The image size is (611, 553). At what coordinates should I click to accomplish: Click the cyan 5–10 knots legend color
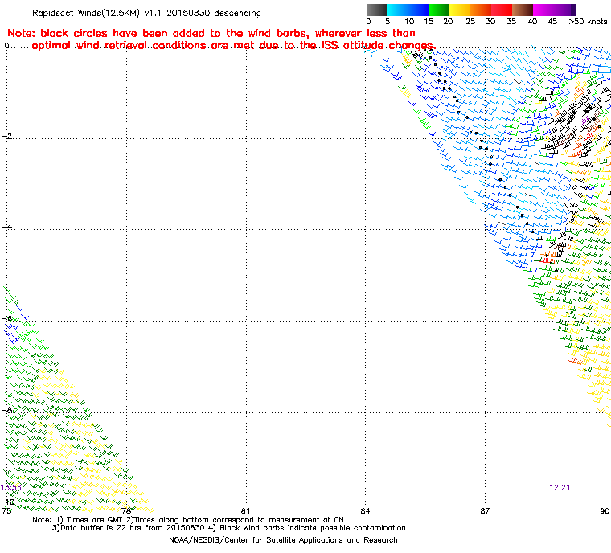[397, 10]
